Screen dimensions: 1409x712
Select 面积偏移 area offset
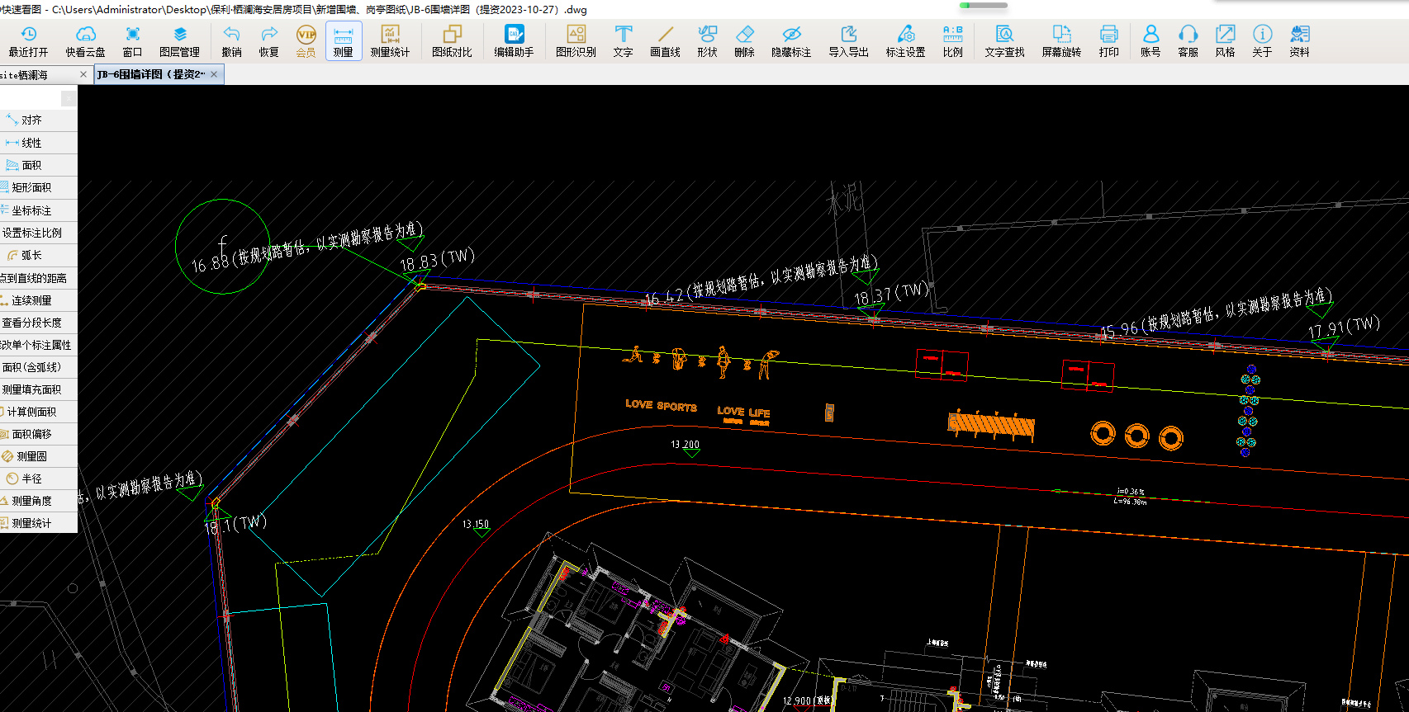(39, 434)
